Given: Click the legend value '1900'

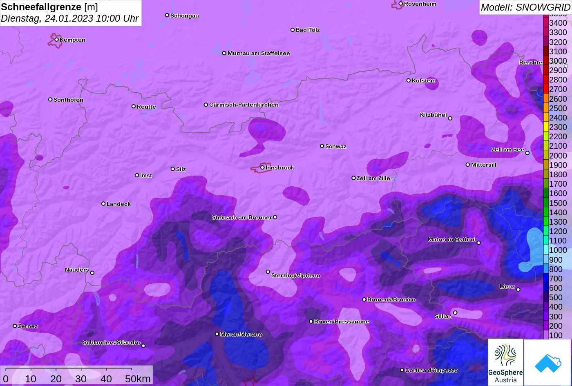Looking at the screenshot, I should pos(558,165).
